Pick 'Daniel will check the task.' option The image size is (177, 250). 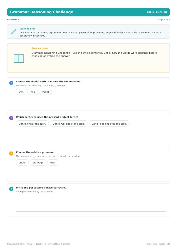click(69, 124)
